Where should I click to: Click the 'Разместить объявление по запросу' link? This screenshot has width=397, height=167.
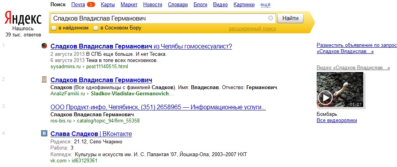tap(357, 48)
